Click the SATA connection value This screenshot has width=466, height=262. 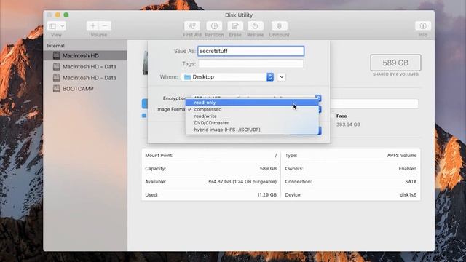tap(411, 181)
